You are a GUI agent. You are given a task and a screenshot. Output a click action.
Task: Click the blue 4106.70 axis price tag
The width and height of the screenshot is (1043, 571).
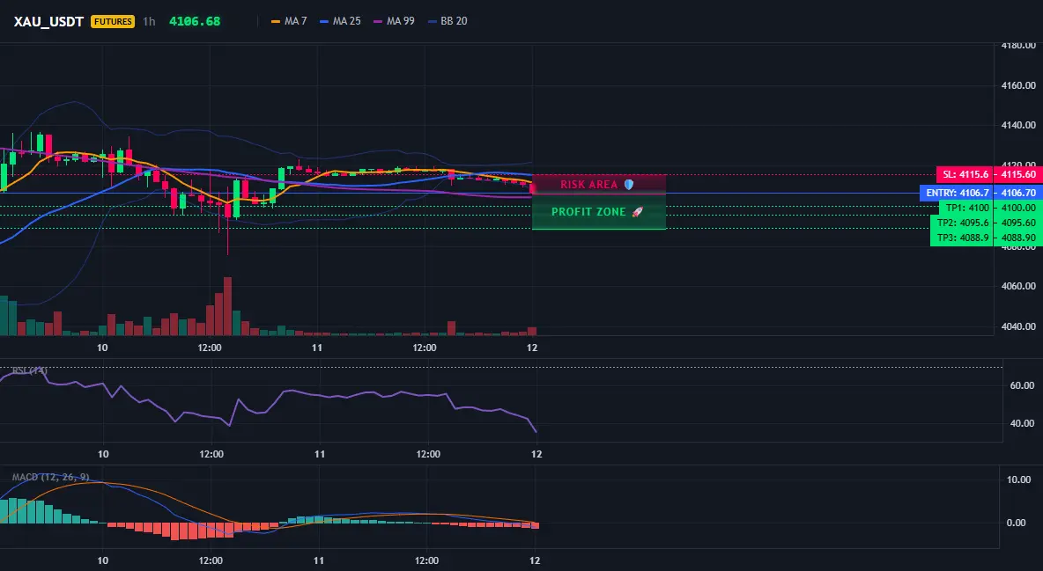1018,194
